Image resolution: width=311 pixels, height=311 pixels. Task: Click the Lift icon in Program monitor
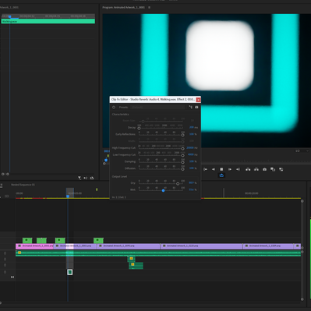coord(248,169)
